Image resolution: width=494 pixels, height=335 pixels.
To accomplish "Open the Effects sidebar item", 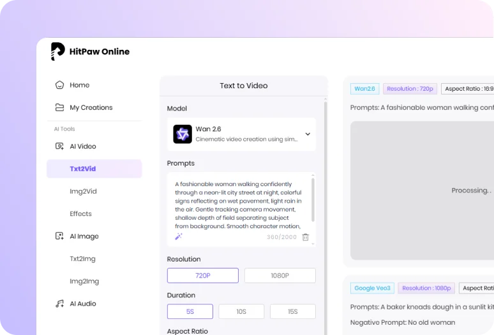I will pos(80,214).
